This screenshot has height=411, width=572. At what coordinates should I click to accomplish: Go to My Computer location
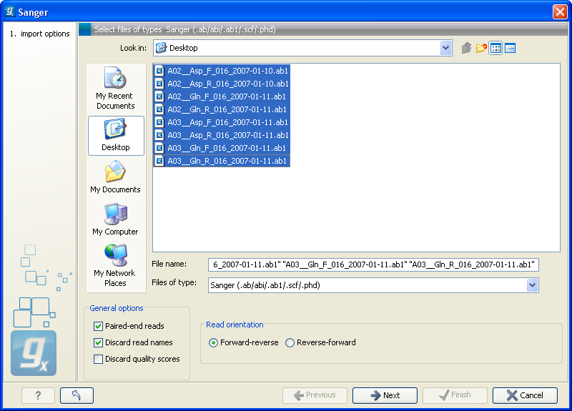(x=115, y=219)
